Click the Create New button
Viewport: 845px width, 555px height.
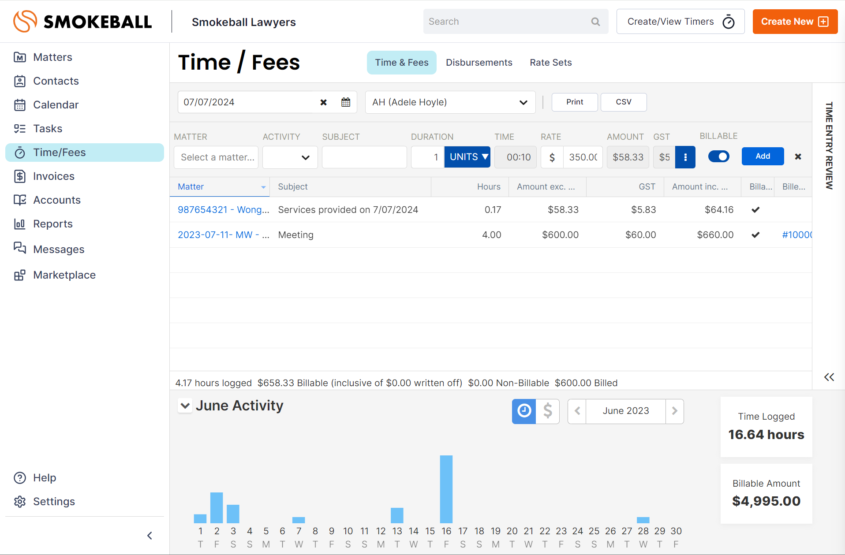(x=795, y=22)
